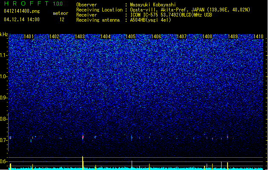Click the Observer label
This screenshot has width=268, height=170.
[x=86, y=5]
